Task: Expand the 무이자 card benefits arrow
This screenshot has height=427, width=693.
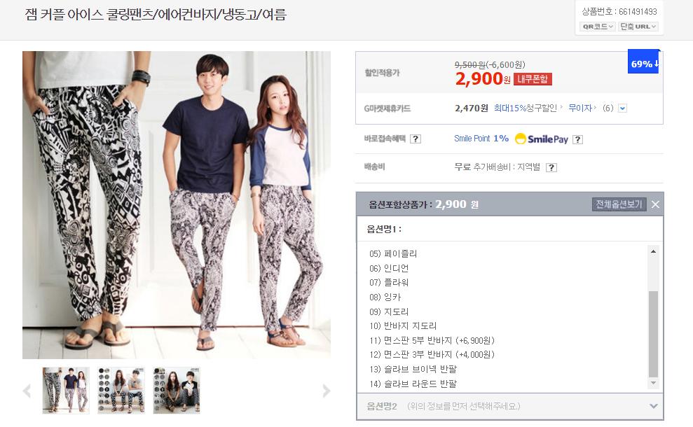Action: (x=622, y=108)
